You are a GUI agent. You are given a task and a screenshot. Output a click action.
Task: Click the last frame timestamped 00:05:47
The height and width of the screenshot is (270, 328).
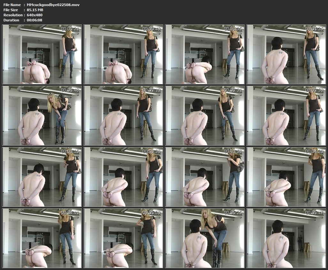[x=286, y=238]
